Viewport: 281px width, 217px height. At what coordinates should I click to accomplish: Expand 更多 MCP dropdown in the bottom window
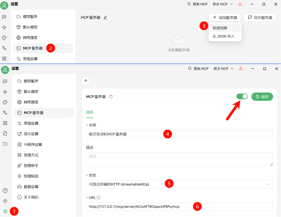click(223, 68)
